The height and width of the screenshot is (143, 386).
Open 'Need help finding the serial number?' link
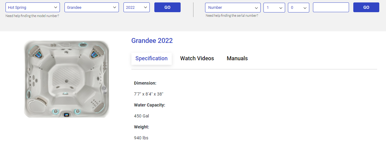pyautogui.click(x=232, y=16)
